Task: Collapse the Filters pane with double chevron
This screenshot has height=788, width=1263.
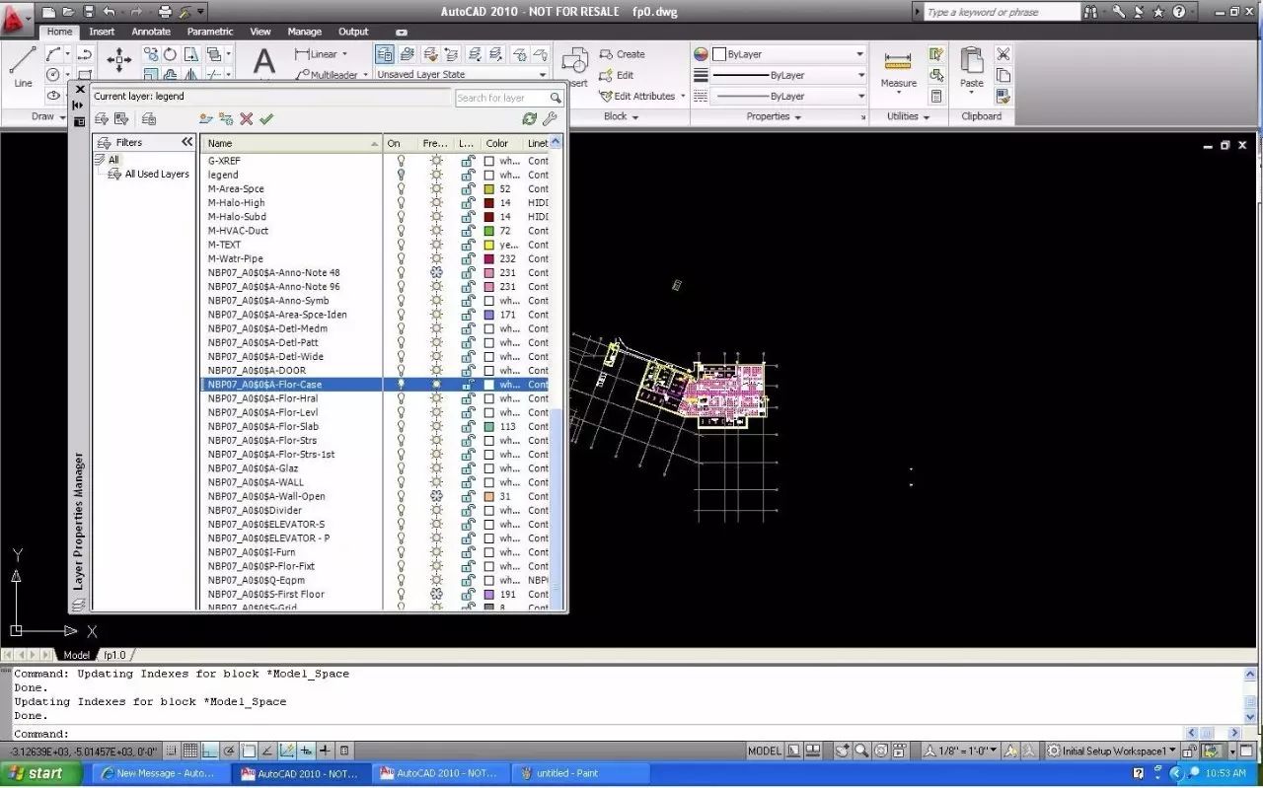Action: [186, 142]
